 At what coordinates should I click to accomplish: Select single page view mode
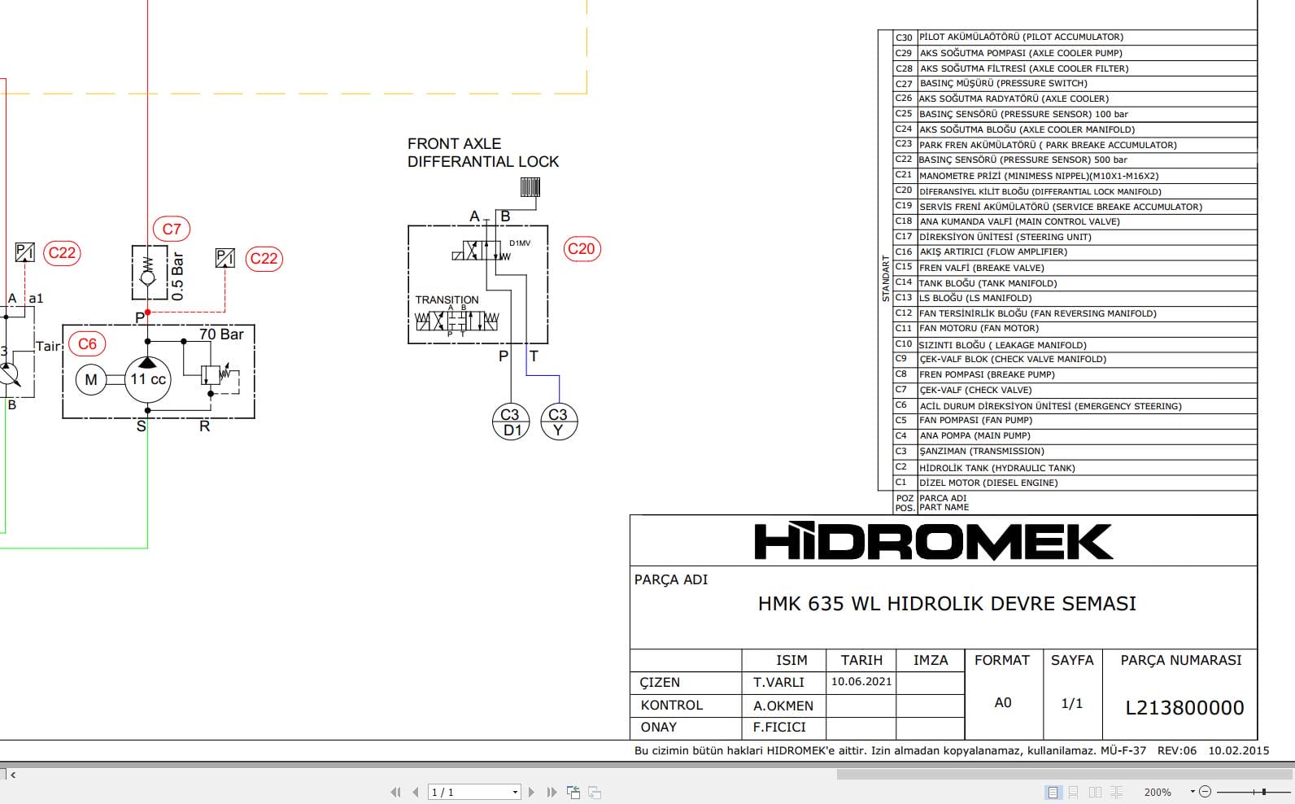coord(1053,792)
